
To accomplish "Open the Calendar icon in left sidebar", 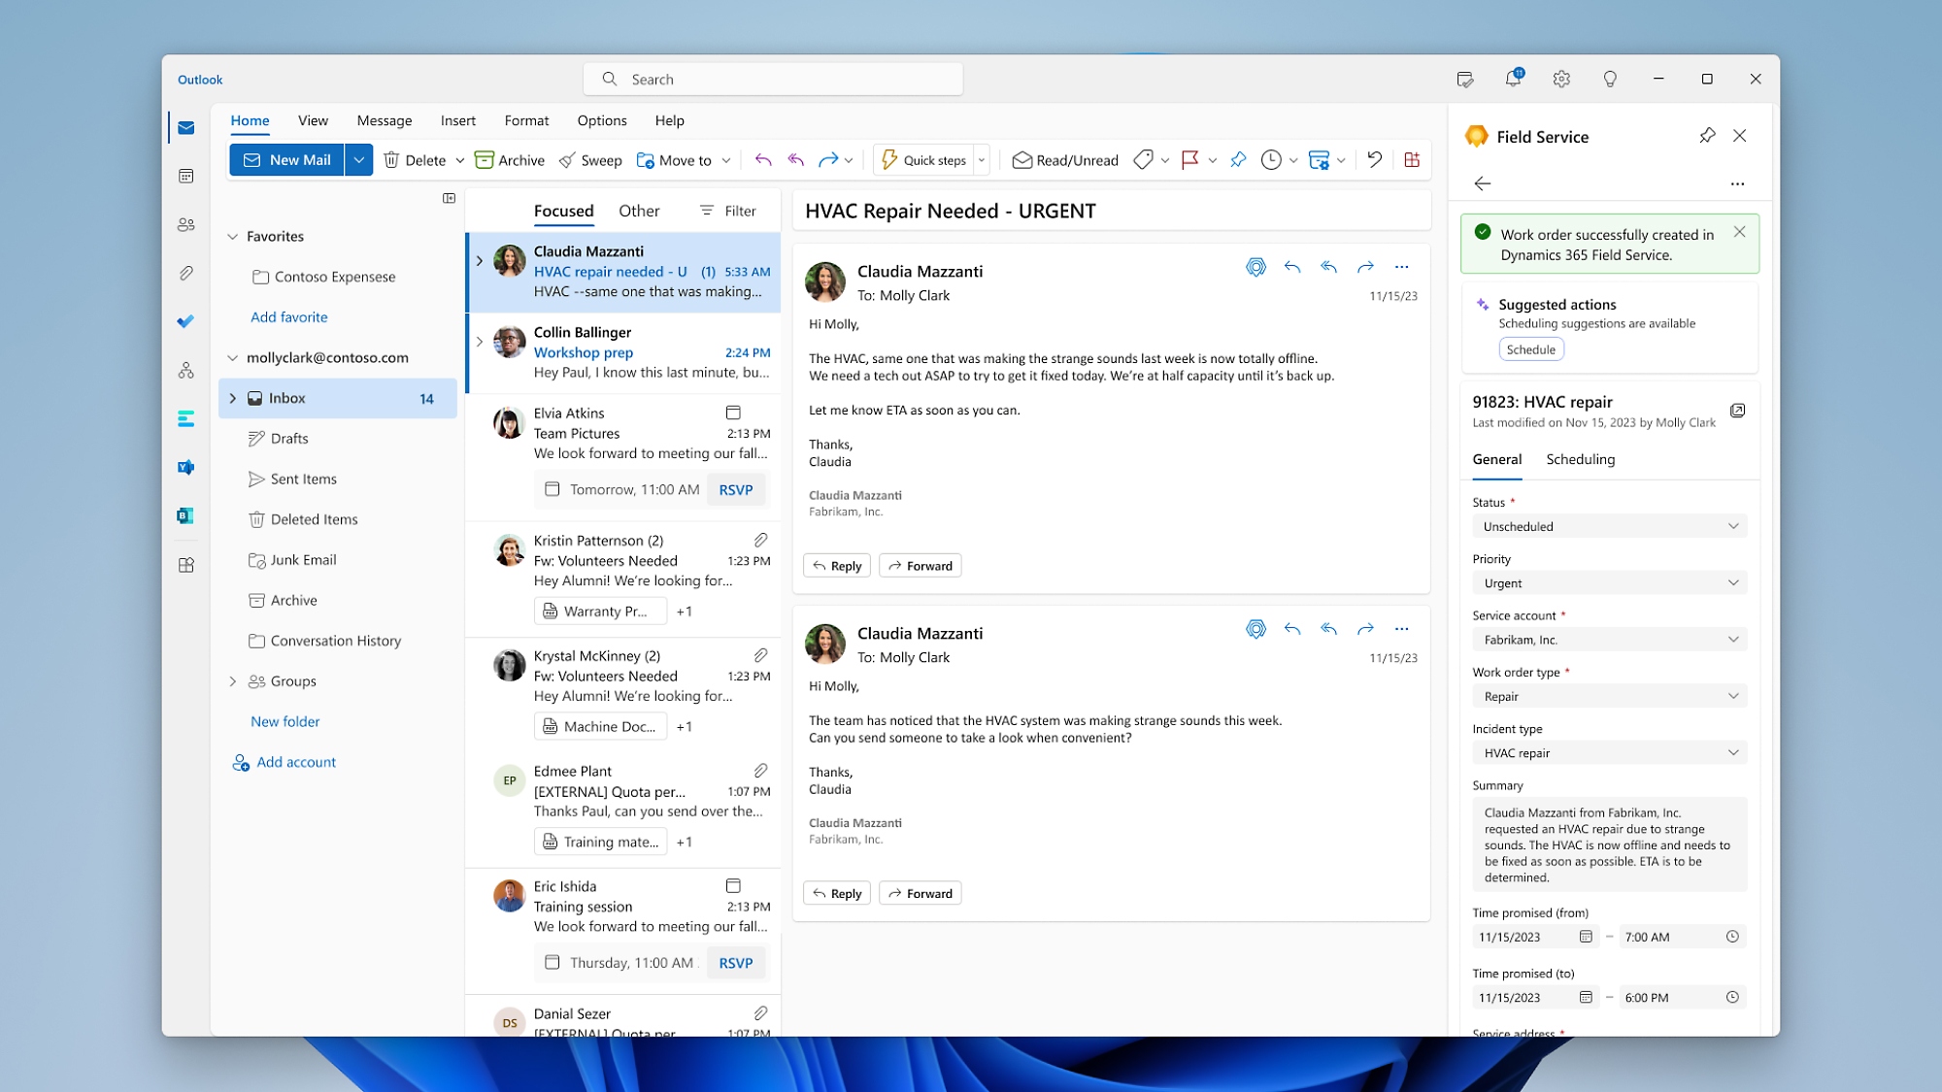I will click(x=185, y=176).
